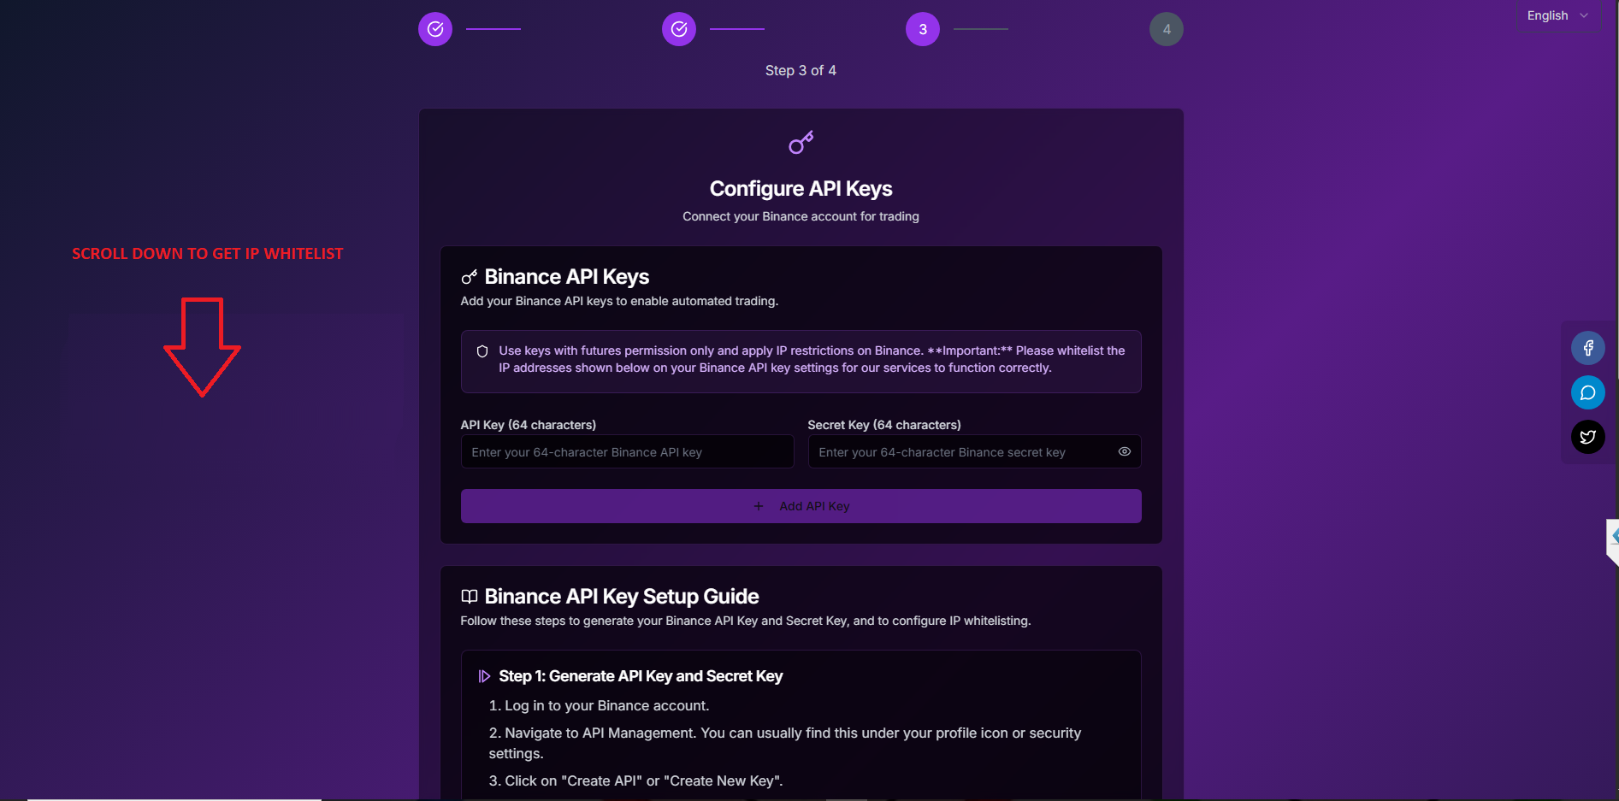Click the key icon beside Binance API Keys
This screenshot has width=1619, height=801.
470,277
